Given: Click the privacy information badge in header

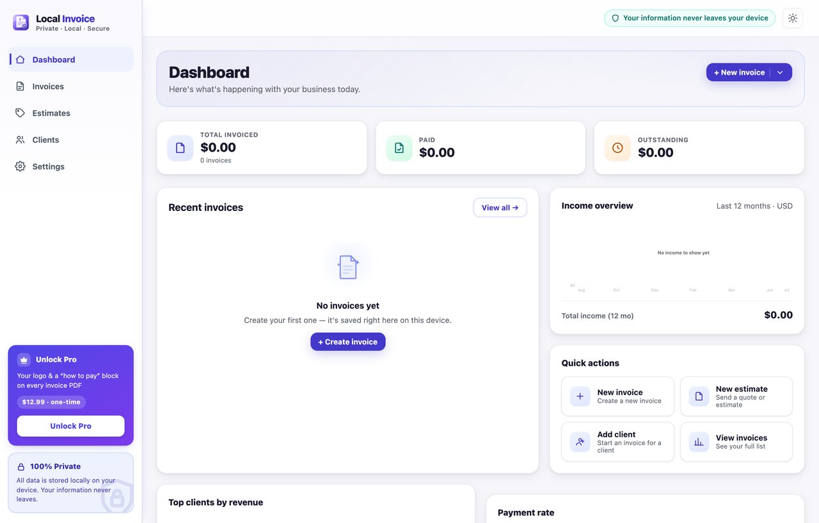Looking at the screenshot, I should click(690, 19).
